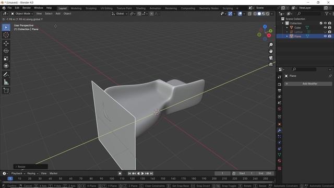Toggle visibility eye for Collection

(325, 23)
